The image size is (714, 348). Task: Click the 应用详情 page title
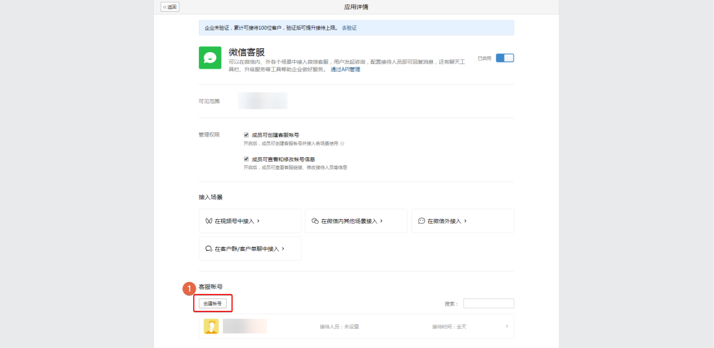[356, 7]
